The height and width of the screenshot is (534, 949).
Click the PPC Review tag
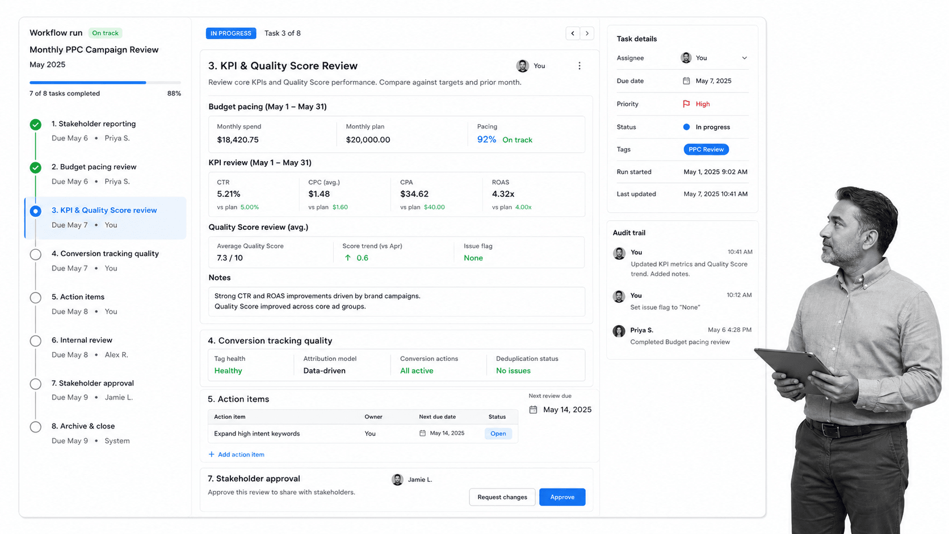click(x=706, y=149)
